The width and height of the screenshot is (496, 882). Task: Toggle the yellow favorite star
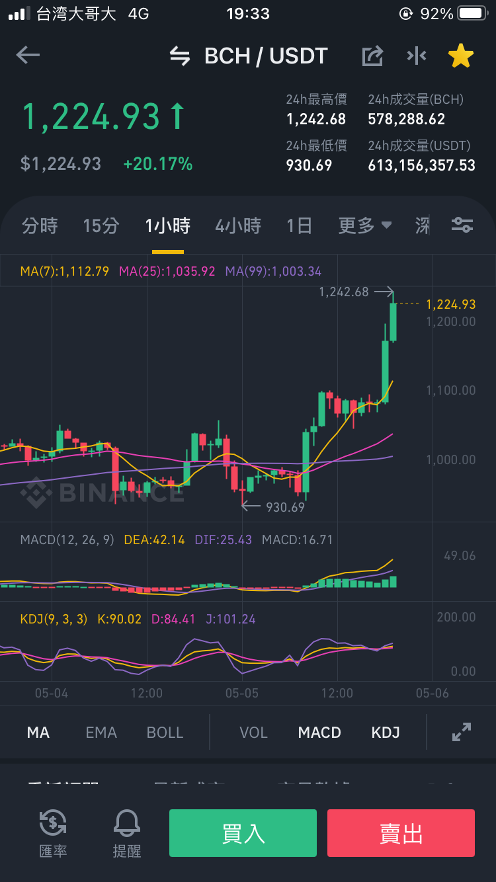(x=461, y=56)
